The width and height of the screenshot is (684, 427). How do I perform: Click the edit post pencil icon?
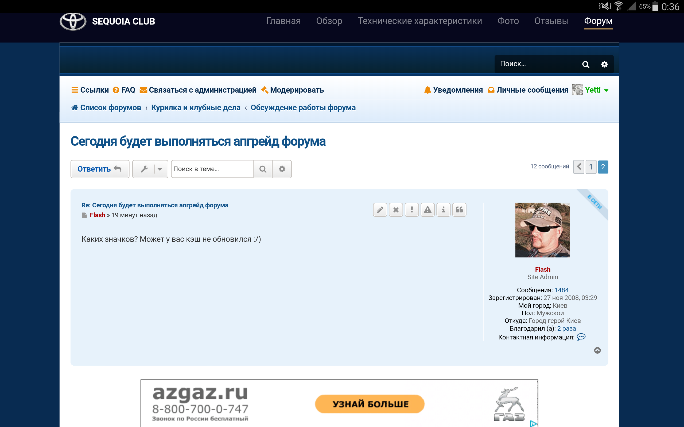click(380, 210)
